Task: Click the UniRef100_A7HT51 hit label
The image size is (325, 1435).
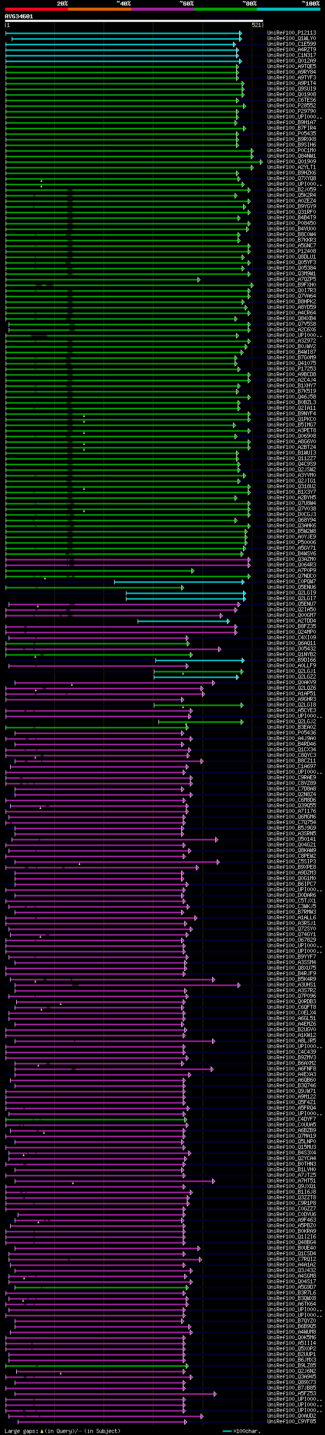Action: 291,1180
